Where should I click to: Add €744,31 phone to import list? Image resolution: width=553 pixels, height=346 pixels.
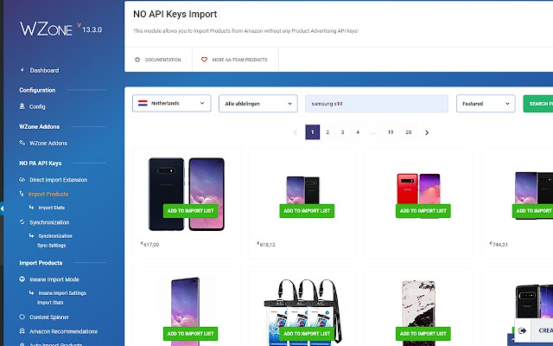(532, 211)
